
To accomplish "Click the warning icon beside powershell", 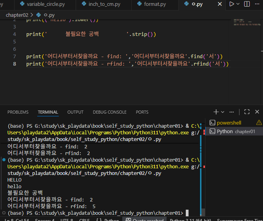I will [259, 123].
